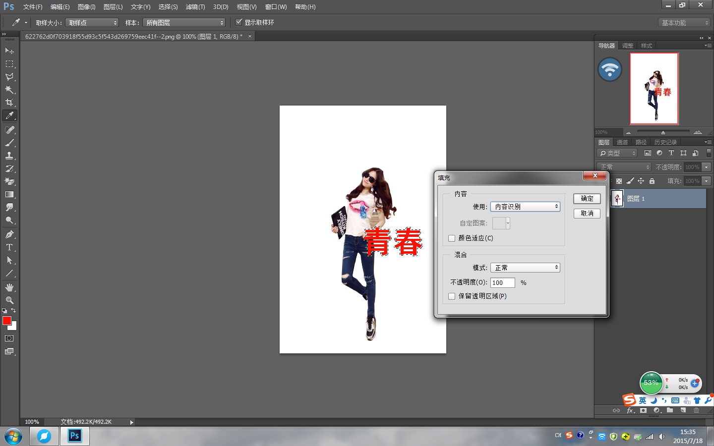Viewport: 714px width, 446px height.
Task: Toggle pixel layer filter icon
Action: (648, 153)
